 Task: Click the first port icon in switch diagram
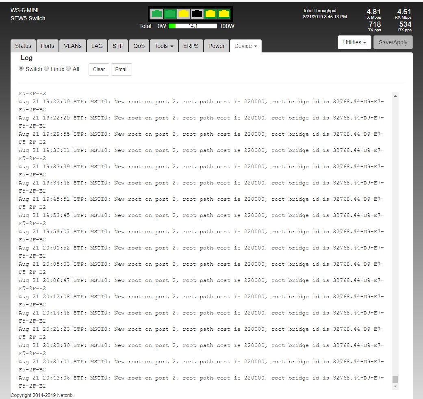tap(157, 14)
